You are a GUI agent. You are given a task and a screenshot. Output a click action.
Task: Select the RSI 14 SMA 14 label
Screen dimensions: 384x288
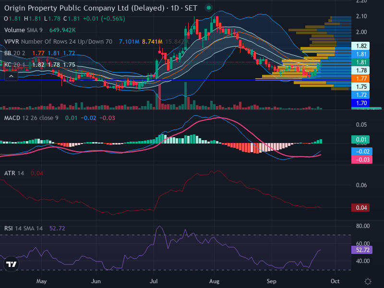pyautogui.click(x=24, y=228)
